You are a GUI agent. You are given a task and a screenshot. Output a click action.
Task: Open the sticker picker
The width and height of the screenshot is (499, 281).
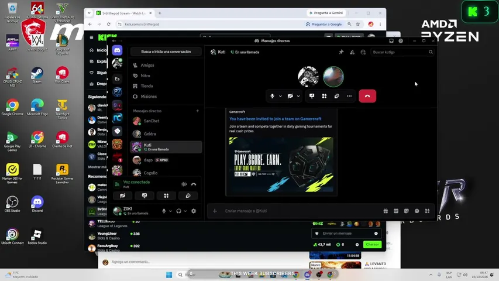coord(407,211)
